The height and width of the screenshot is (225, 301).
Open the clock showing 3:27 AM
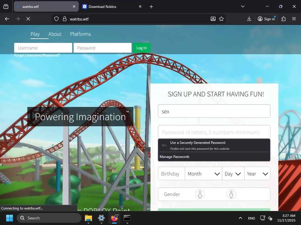coord(286,218)
